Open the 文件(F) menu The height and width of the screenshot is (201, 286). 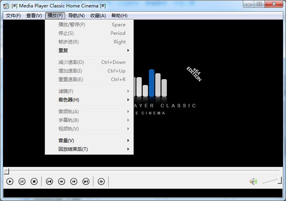(x=13, y=16)
